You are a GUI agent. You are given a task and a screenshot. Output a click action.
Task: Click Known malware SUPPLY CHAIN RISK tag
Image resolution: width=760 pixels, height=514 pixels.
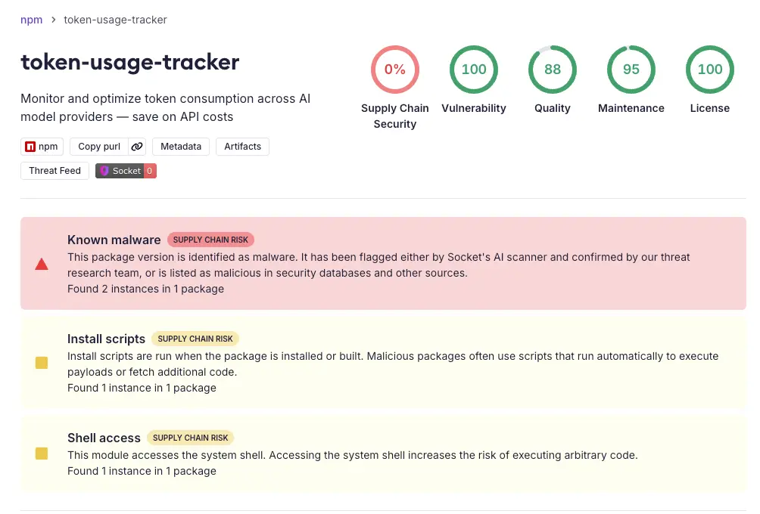(210, 240)
